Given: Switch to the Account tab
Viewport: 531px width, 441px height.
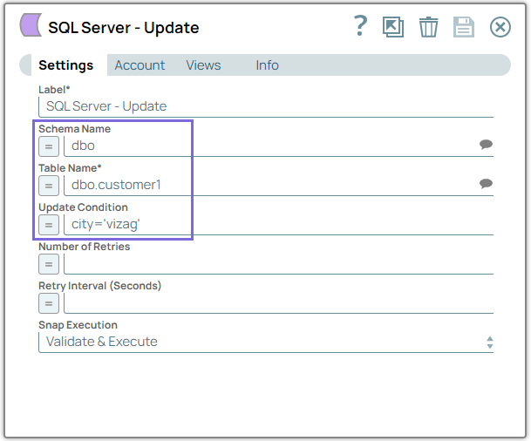Looking at the screenshot, I should 140,65.
